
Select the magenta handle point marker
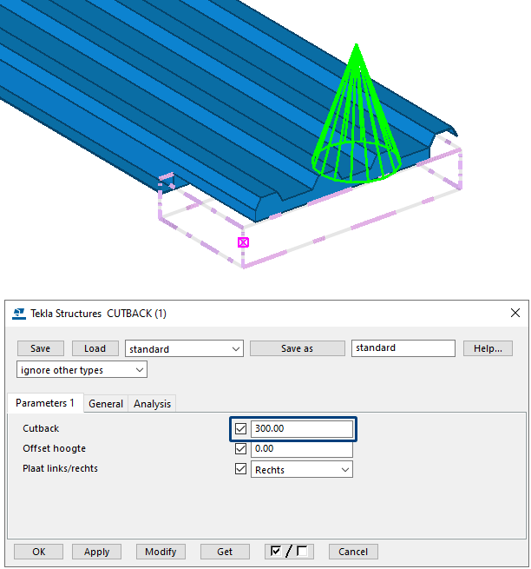coord(243,242)
